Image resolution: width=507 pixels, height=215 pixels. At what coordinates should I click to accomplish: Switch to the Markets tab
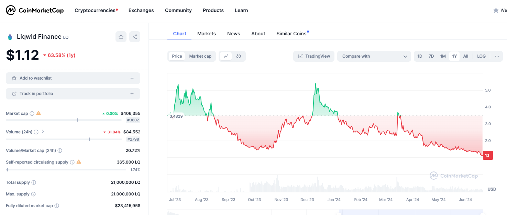[207, 34]
